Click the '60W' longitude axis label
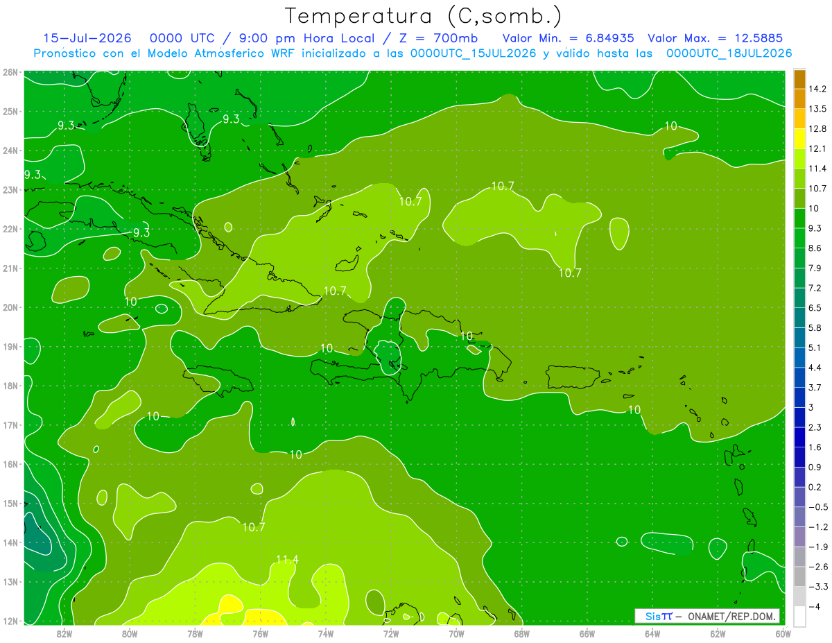 [783, 633]
